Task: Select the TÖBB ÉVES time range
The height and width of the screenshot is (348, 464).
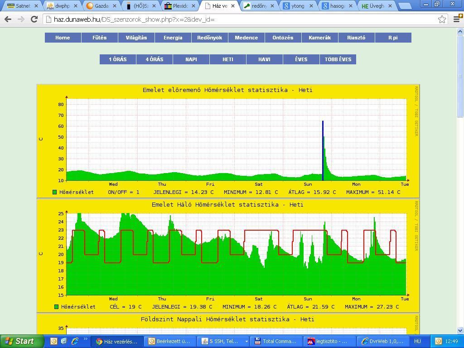Action: point(338,59)
